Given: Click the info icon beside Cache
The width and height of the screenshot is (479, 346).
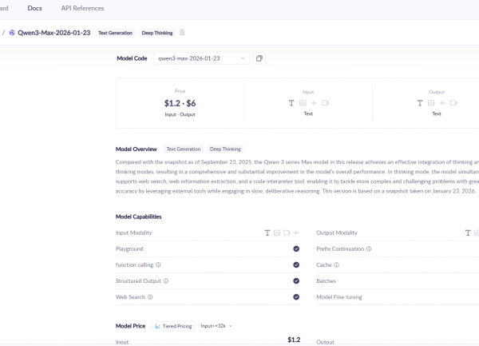Looking at the screenshot, I should 336,265.
